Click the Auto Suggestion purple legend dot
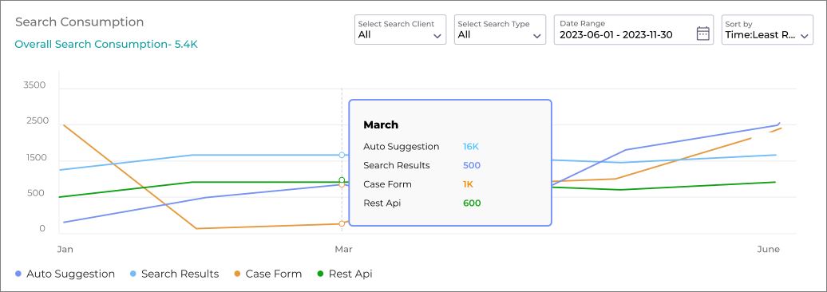Viewport: 827px width, 292px height. (x=18, y=274)
